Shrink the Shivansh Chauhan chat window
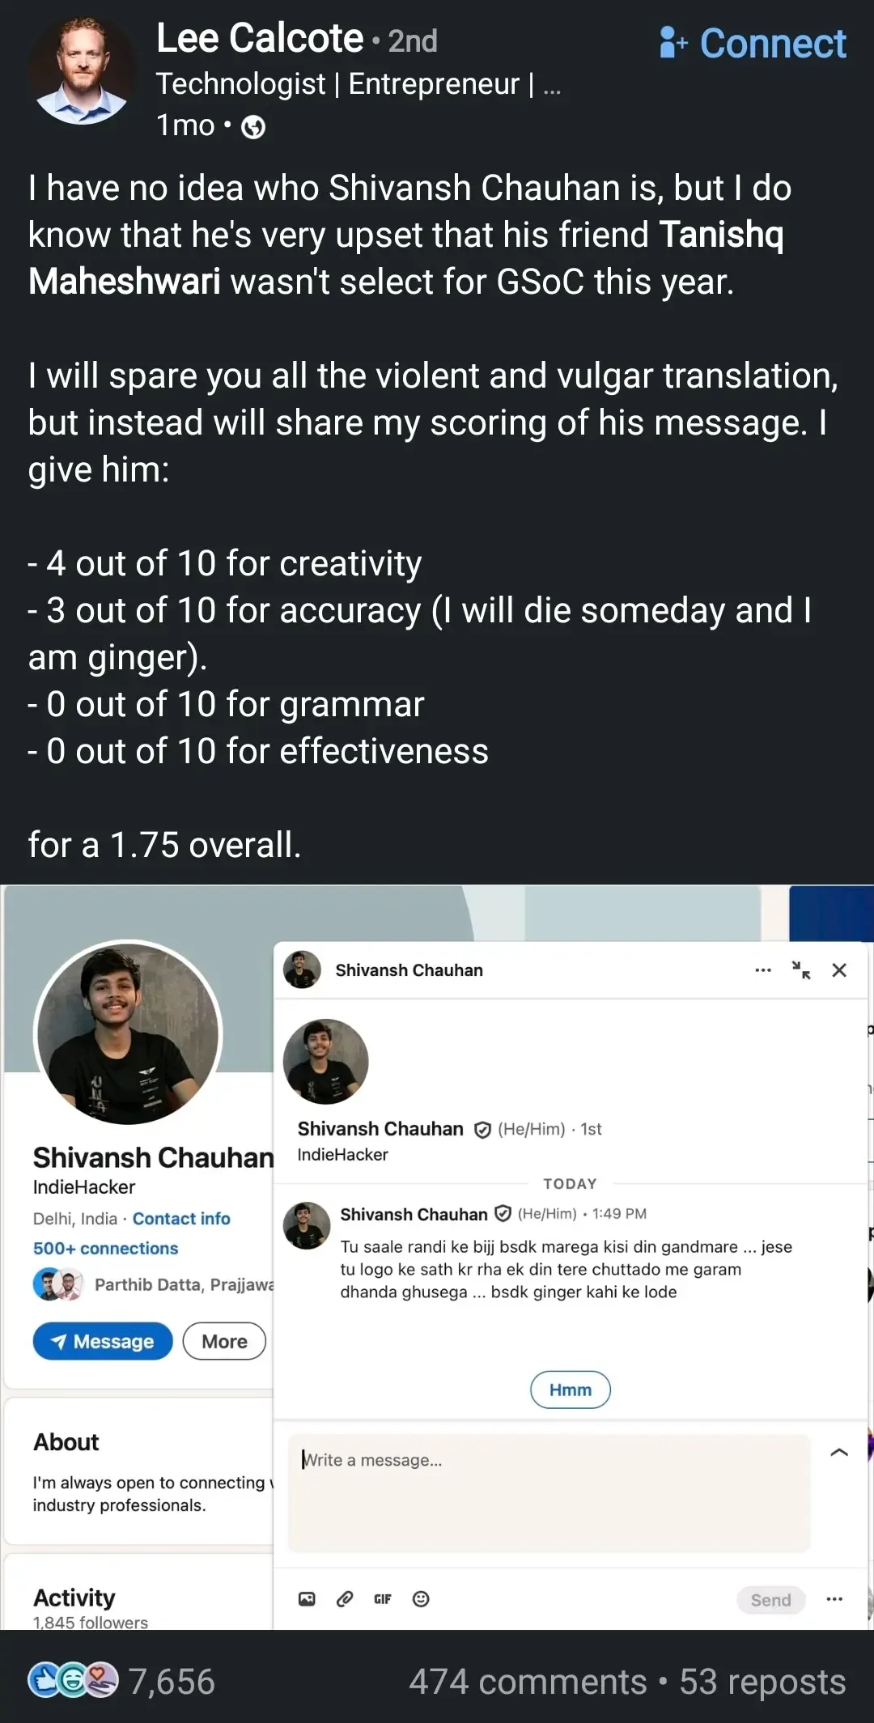The image size is (874, 1723). pos(802,970)
